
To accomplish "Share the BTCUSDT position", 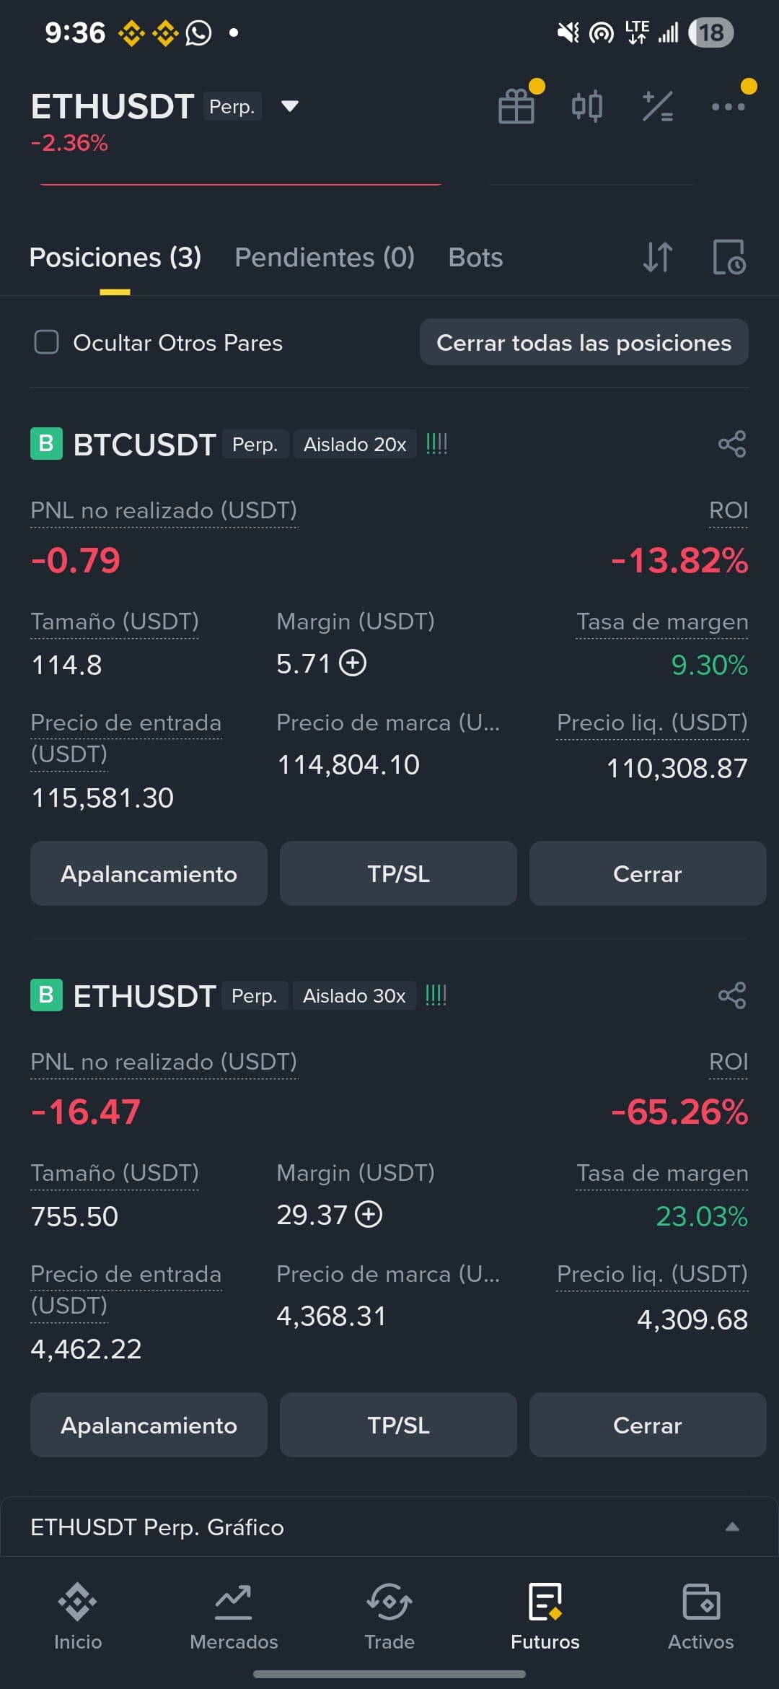I will tap(732, 444).
